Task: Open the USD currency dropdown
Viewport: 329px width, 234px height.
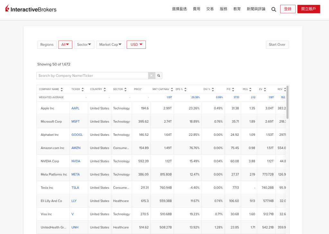Action: tap(136, 45)
